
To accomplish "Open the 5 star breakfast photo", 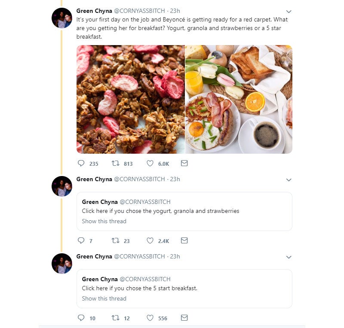I will tap(239, 99).
